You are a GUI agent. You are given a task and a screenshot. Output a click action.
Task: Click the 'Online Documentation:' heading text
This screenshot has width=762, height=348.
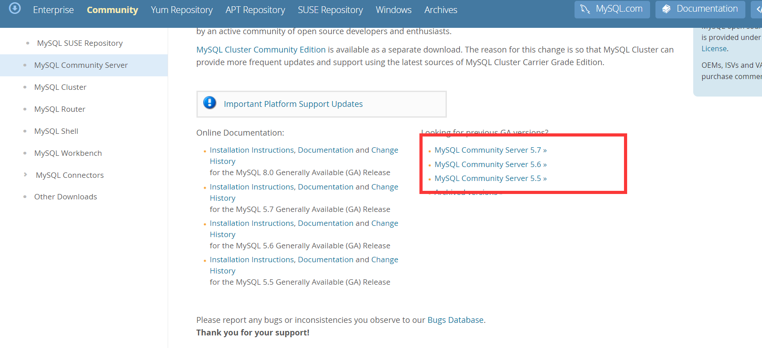click(240, 132)
